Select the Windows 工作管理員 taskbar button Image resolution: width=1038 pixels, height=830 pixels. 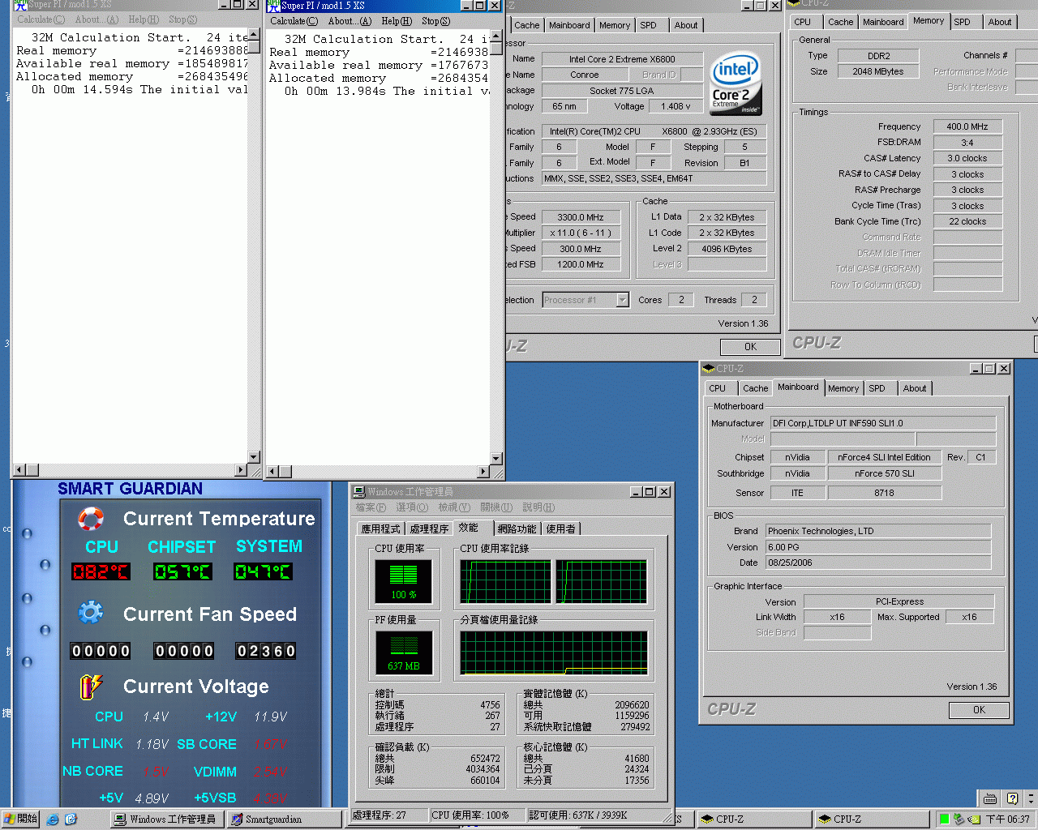165,819
